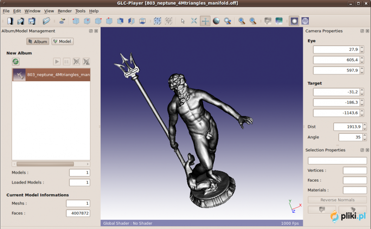Select third isometric view cube icon

98,21
